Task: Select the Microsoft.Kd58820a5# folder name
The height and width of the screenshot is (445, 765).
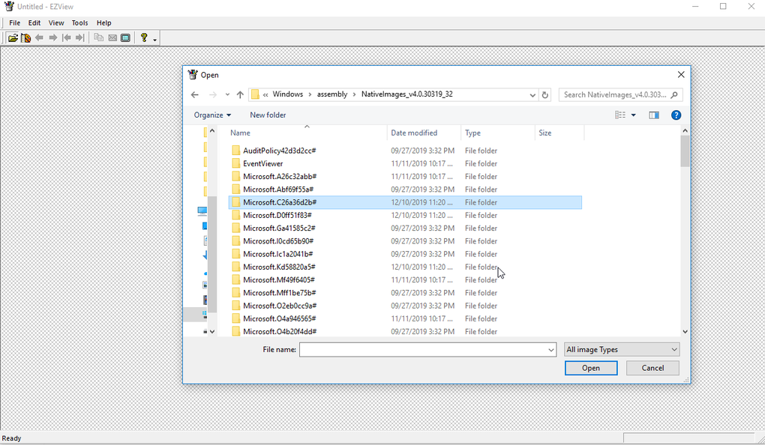Action: (x=279, y=267)
